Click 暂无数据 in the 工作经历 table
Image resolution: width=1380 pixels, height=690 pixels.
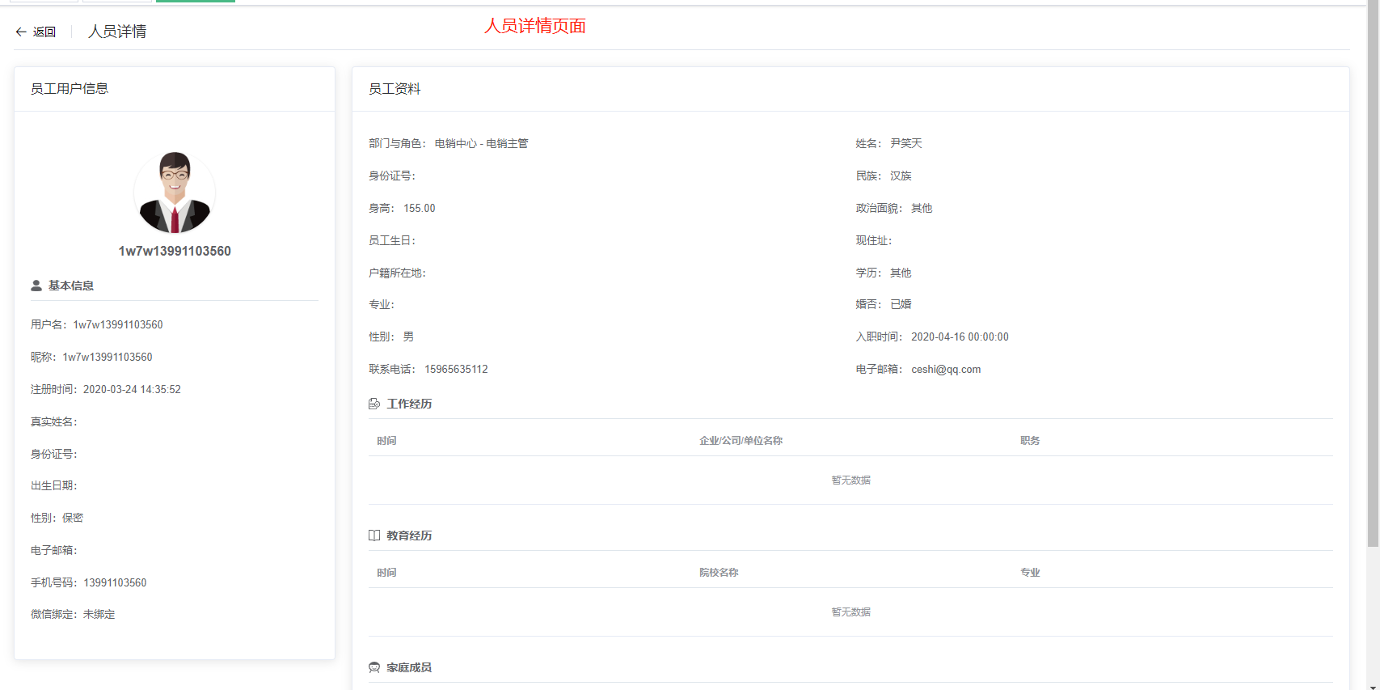point(851,480)
